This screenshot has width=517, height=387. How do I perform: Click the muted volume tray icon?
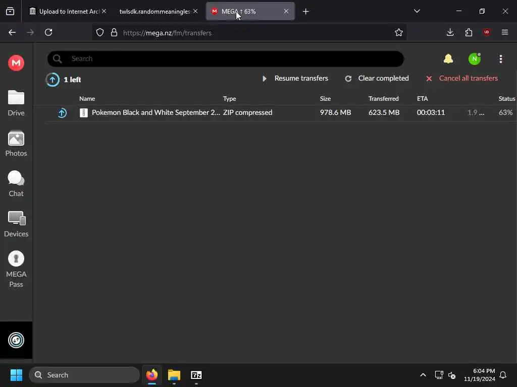452,375
